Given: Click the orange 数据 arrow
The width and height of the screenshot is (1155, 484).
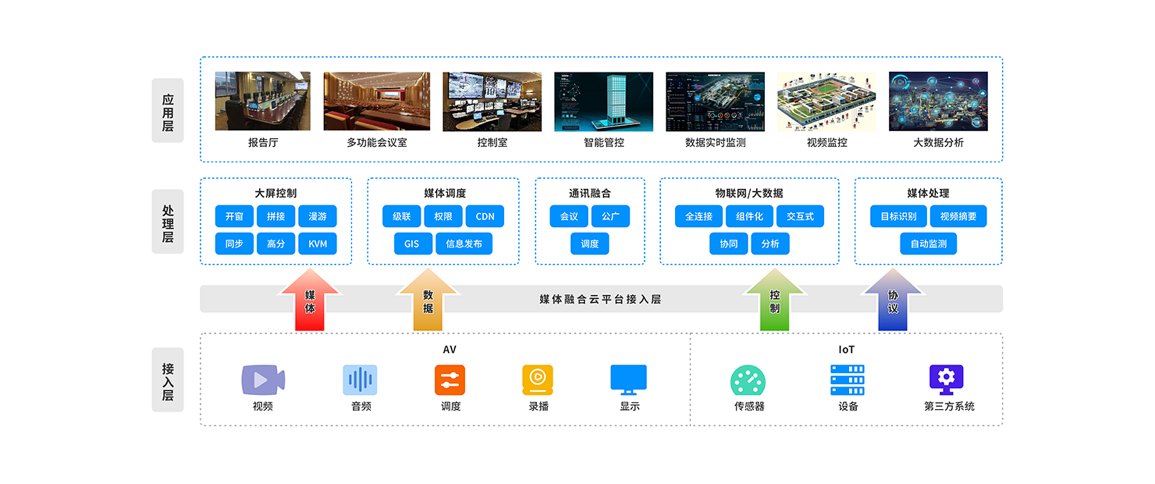Looking at the screenshot, I should 428,300.
